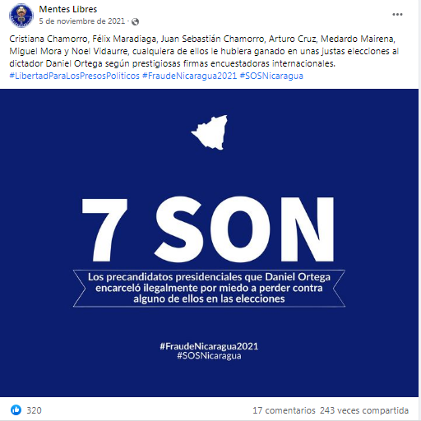Open the three-dot post options menu
Viewport: 421px width, 421px height.
[x=397, y=14]
